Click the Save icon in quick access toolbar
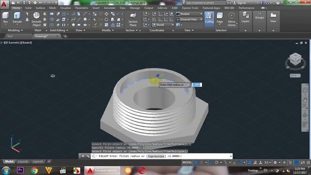This screenshot has height=175, width=311. (24, 3)
